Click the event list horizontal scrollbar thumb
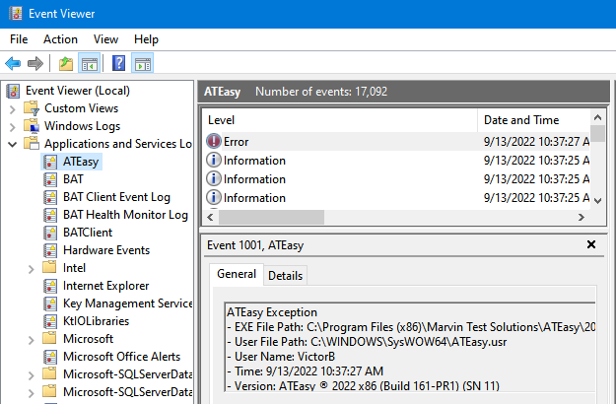 point(271,217)
